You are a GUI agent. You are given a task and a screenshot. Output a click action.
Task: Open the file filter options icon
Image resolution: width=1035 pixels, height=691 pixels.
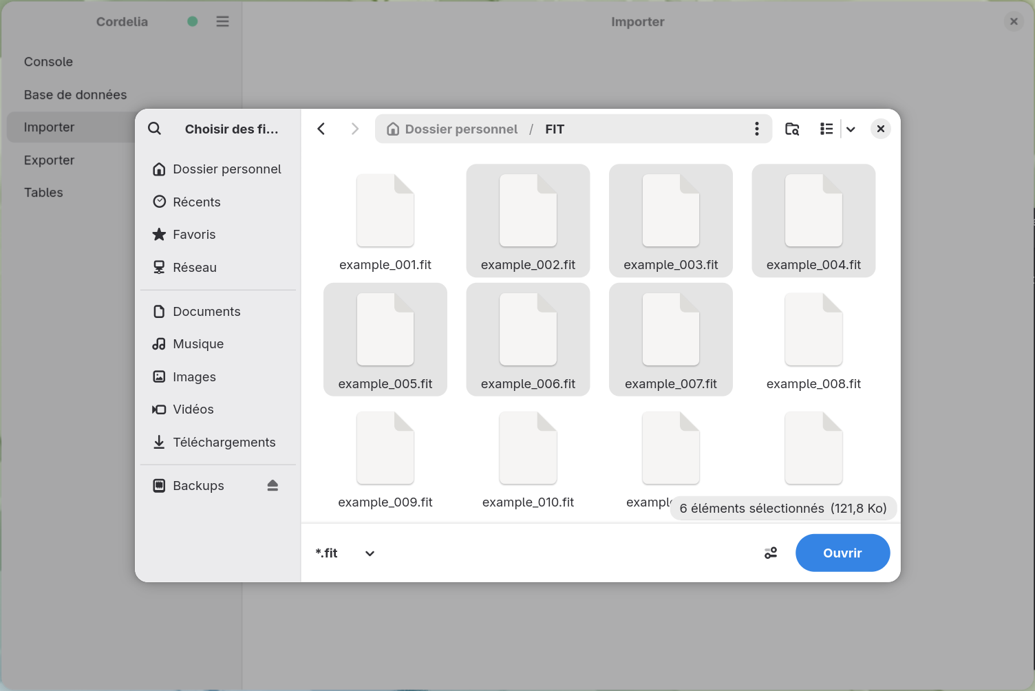click(x=771, y=553)
